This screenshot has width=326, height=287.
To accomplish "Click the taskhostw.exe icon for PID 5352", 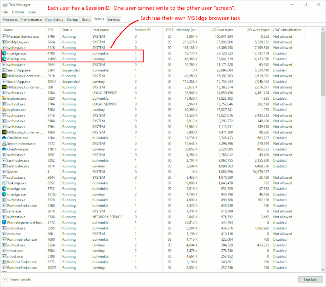I will [4, 160].
